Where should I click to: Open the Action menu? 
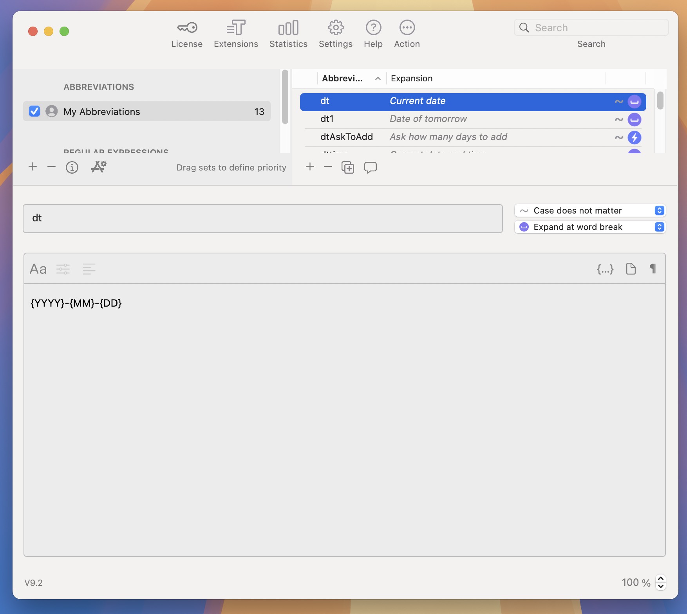(x=407, y=33)
